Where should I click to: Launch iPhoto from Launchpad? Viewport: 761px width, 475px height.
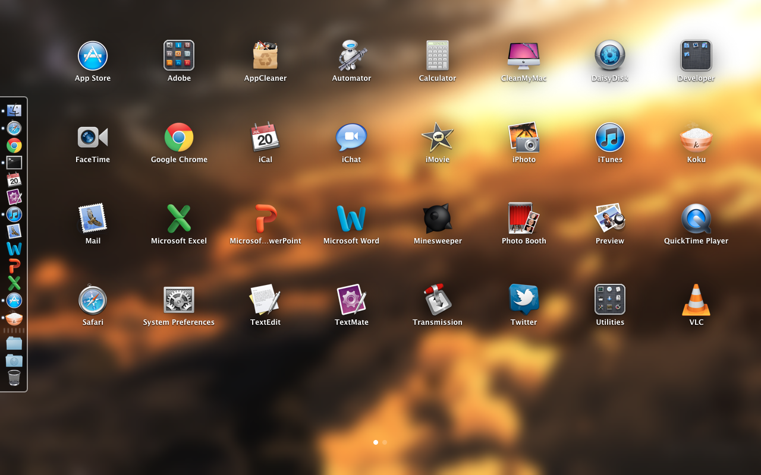coord(524,137)
